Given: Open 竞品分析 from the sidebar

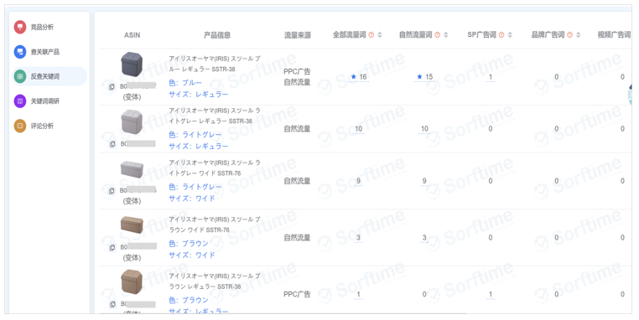Looking at the screenshot, I should (x=43, y=28).
